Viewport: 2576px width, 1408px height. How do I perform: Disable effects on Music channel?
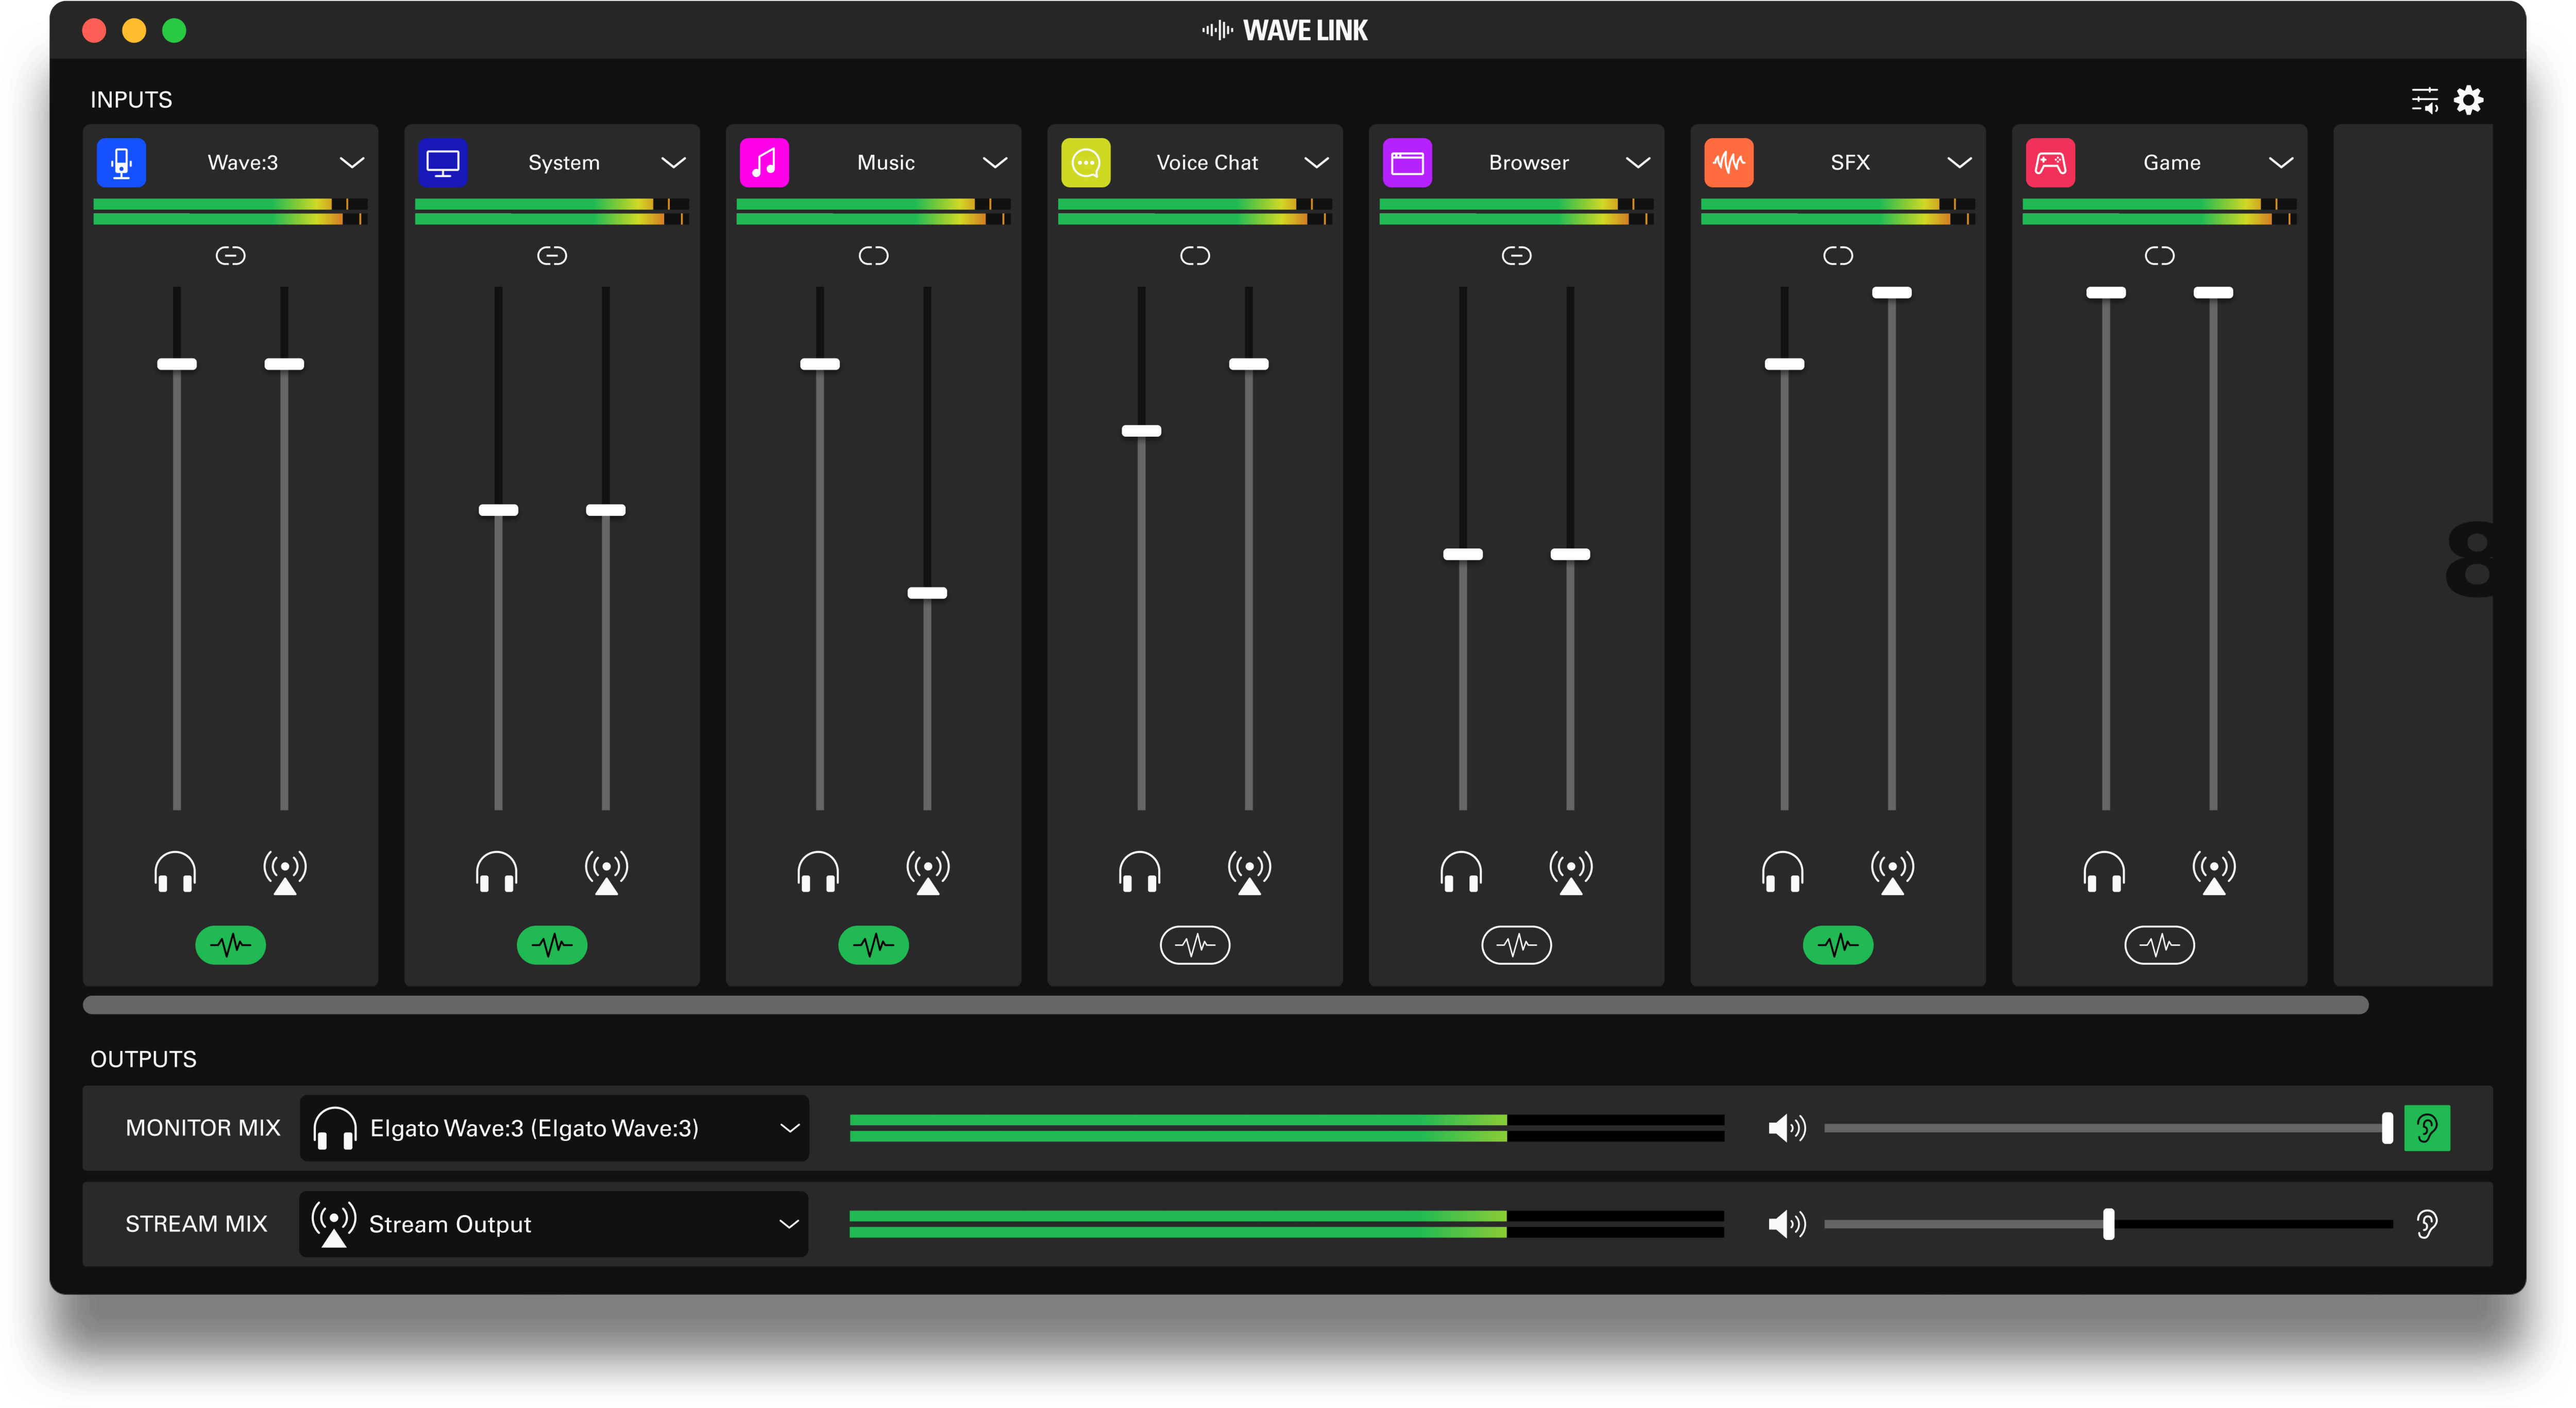tap(873, 945)
